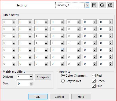Viewport: 117px width, 101px height.
Task: Click the Randomize dice icon
Action: (102, 5)
